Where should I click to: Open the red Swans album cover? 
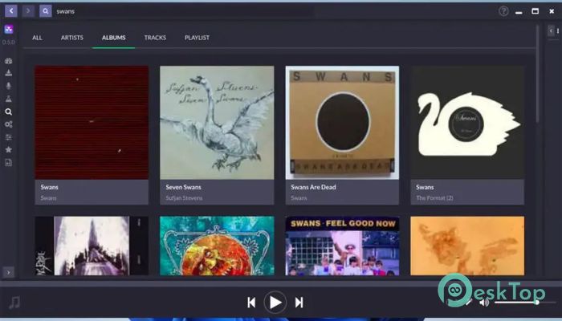92,123
